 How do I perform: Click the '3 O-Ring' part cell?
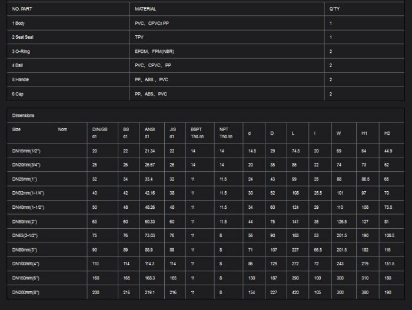pyautogui.click(x=22, y=51)
